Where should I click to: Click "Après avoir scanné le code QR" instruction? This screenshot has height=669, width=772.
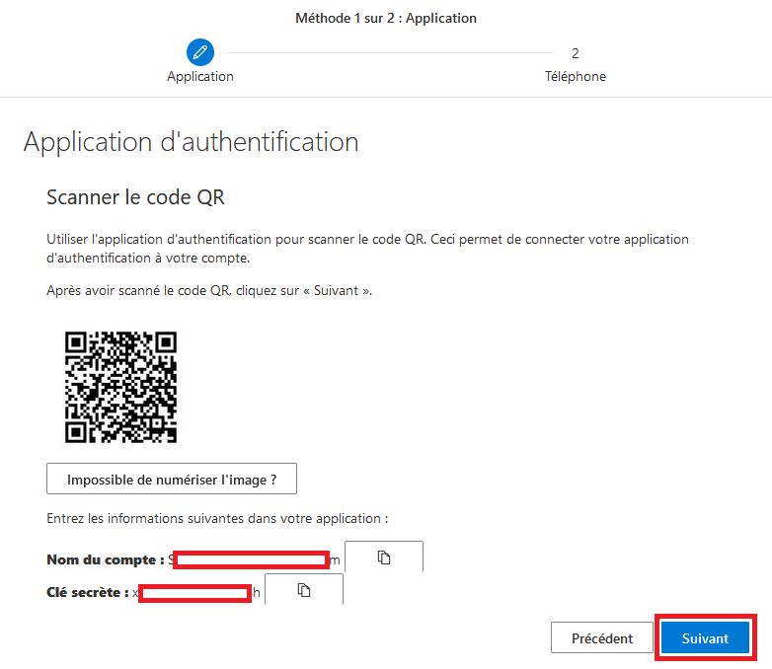(209, 290)
